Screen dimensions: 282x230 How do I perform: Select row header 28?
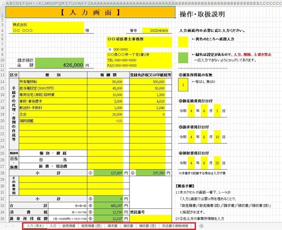(x=3, y=173)
